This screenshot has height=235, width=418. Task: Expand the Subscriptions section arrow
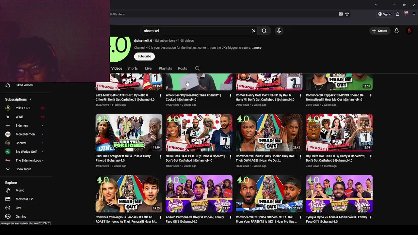click(x=30, y=99)
